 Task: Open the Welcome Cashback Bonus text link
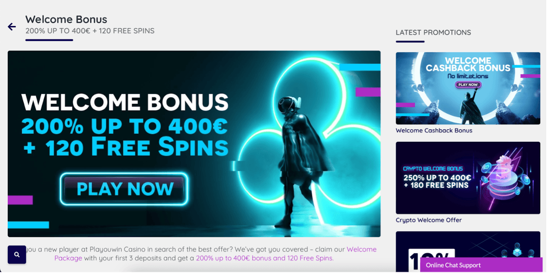pos(434,130)
